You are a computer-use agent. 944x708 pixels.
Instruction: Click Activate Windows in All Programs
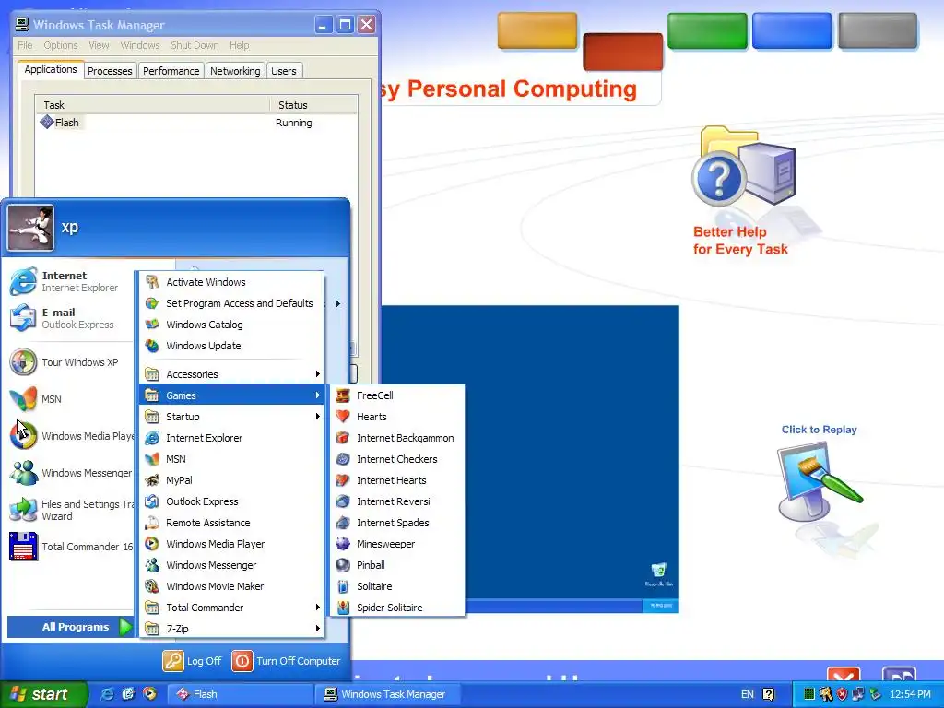[x=231, y=282]
